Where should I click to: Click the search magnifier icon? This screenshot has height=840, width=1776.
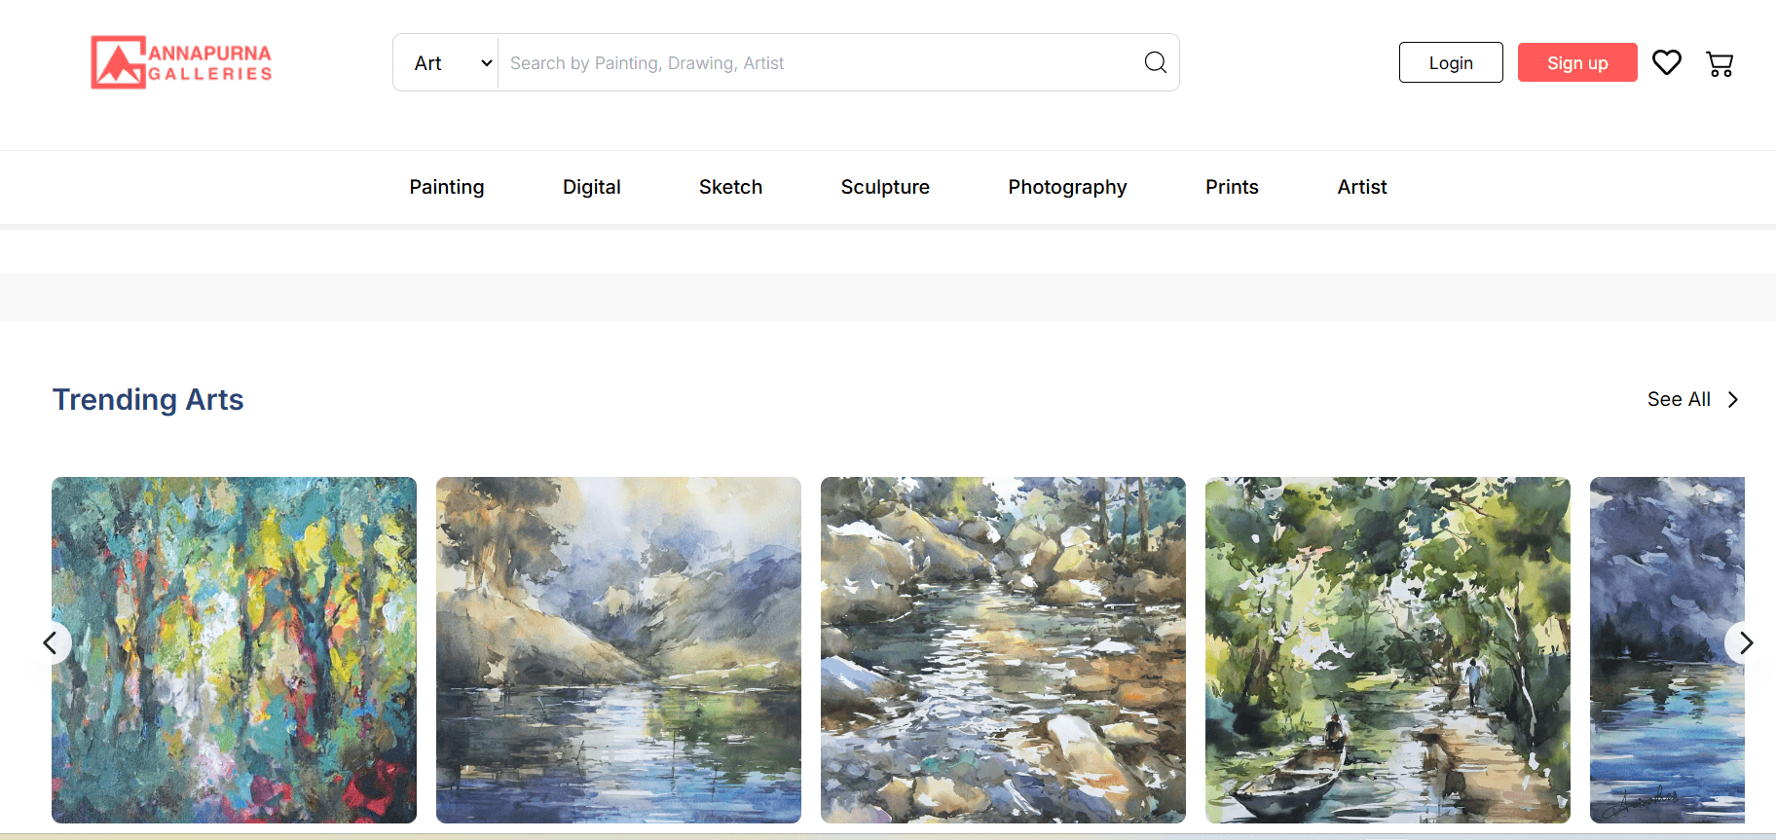pos(1155,62)
